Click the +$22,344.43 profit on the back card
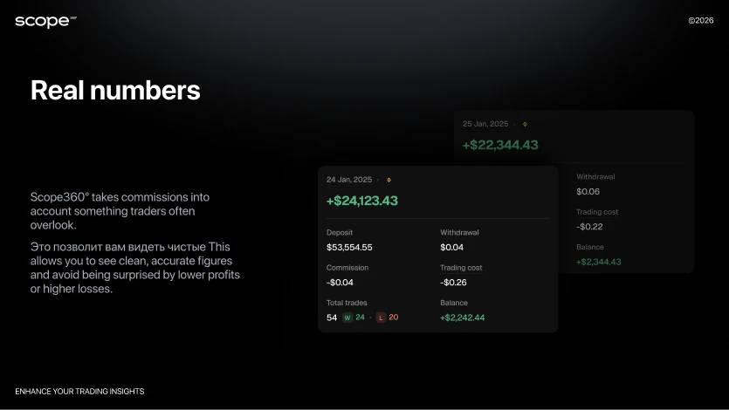Screen dimensions: 729x410 [x=500, y=145]
